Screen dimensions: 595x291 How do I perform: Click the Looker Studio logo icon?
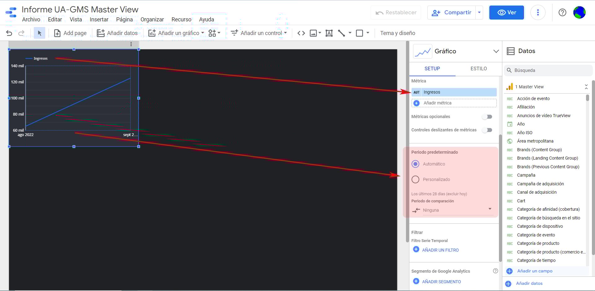coord(11,12)
